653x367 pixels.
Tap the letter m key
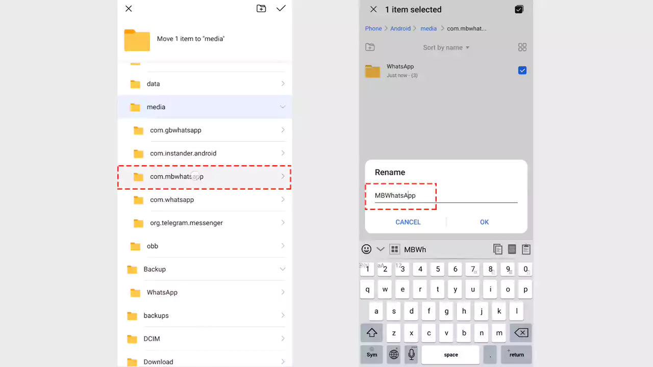(x=499, y=333)
